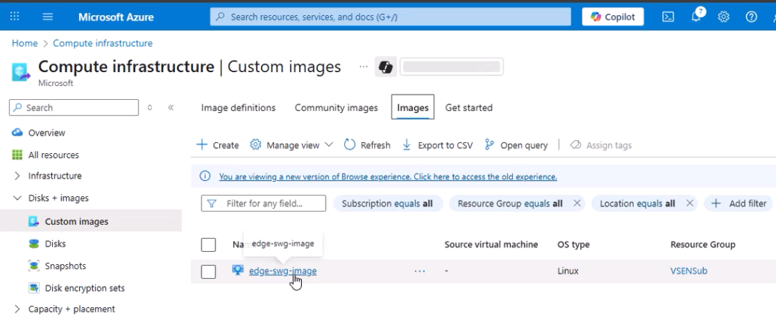Screen dimensions: 776x326
Task: Remove the Resource Group filter
Action: coord(577,203)
